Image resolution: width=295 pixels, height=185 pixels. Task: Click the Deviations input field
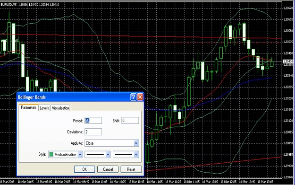(93, 132)
